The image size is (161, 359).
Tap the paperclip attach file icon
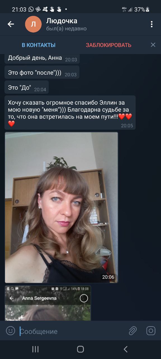[133, 331]
